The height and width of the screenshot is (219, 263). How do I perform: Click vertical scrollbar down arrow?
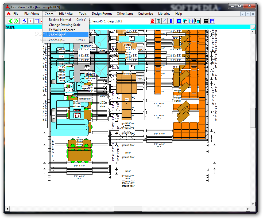[253, 204]
